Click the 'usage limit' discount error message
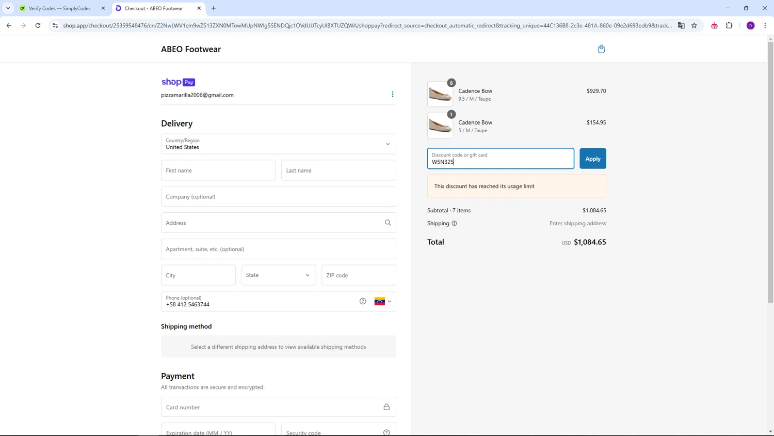Screen dimensions: 774x436 pyautogui.click(x=517, y=186)
